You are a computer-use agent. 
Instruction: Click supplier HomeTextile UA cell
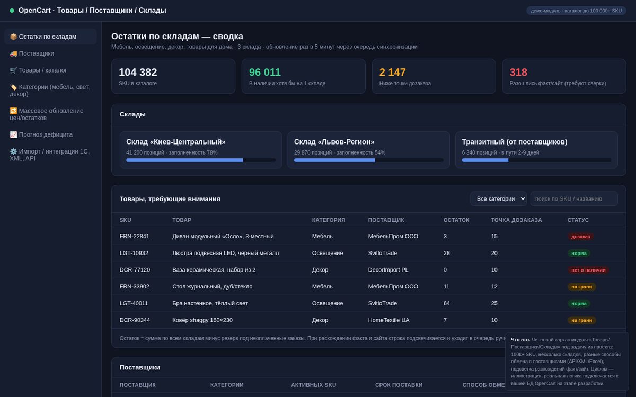click(388, 320)
